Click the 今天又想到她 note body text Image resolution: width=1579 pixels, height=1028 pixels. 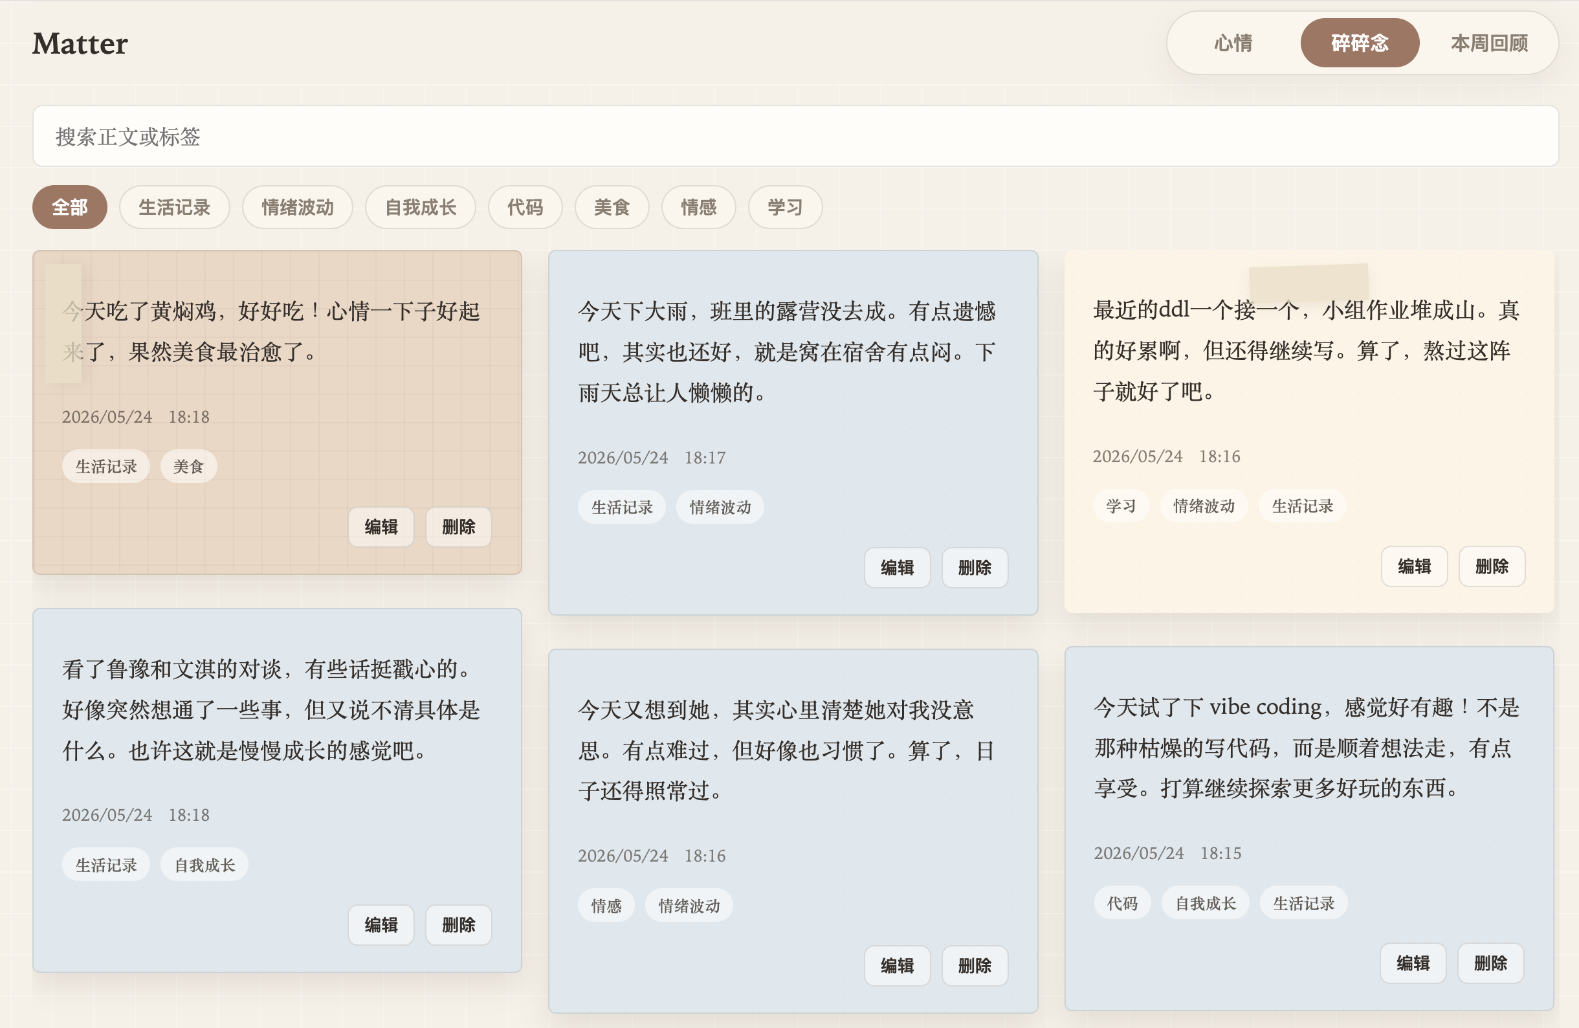pos(787,750)
